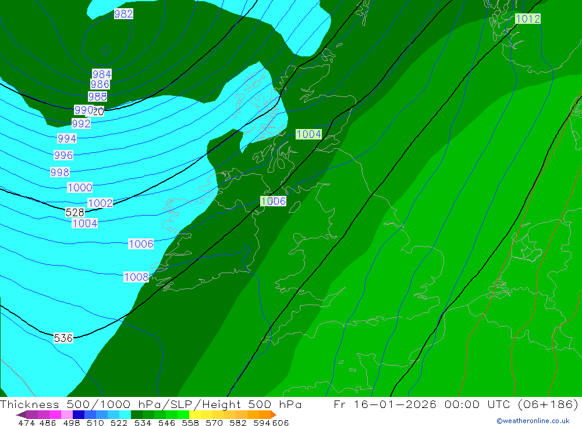582x426 pixels.
Task: Click the 522 legend scale value
Action: coord(119,423)
